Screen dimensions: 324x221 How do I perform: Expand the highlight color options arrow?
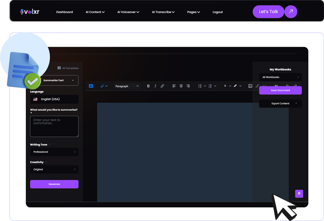[x=240, y=86]
